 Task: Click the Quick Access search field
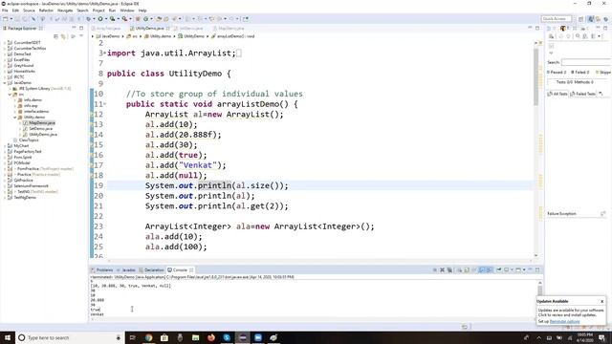click(557, 19)
